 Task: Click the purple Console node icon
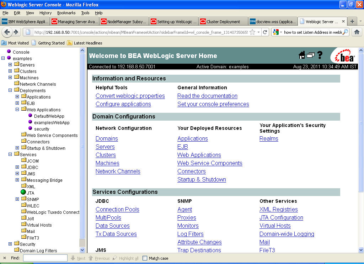(9, 51)
